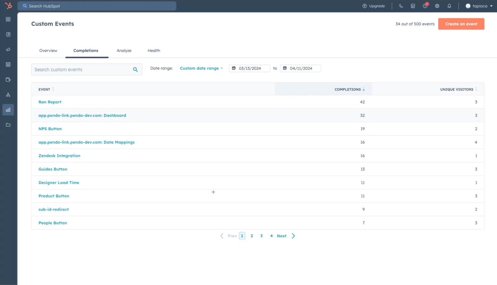The width and height of the screenshot is (497, 285).
Task: Click the 42 completions value for Ran Report
Action: [362, 102]
